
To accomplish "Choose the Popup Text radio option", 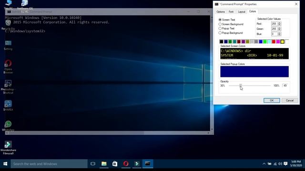I will pos(220,28).
